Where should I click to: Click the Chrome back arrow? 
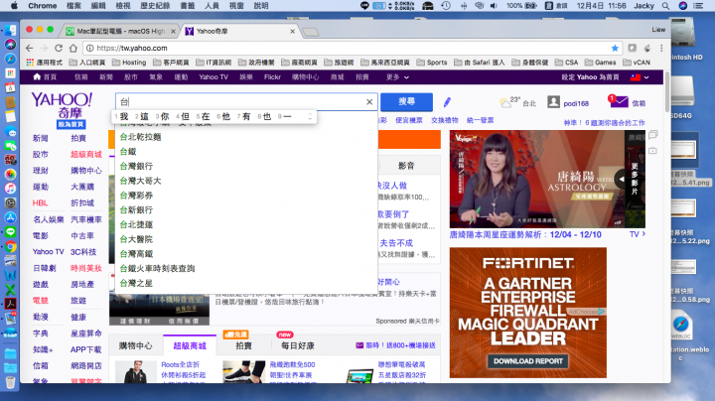(30, 48)
